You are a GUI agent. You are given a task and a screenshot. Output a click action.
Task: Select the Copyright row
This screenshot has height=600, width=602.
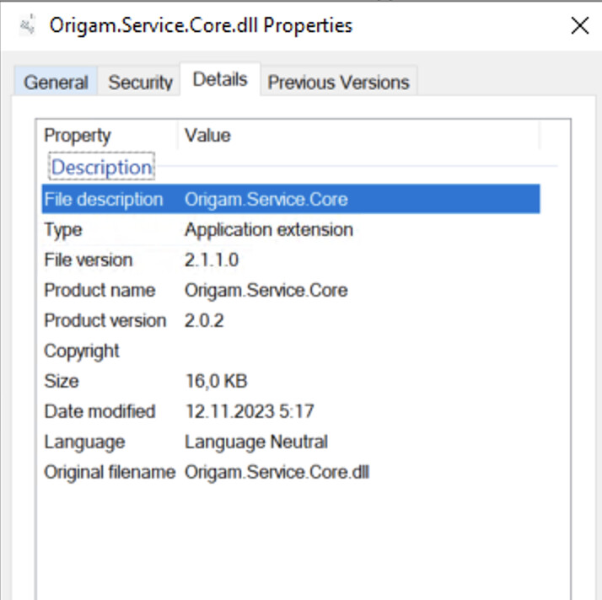[x=291, y=351]
